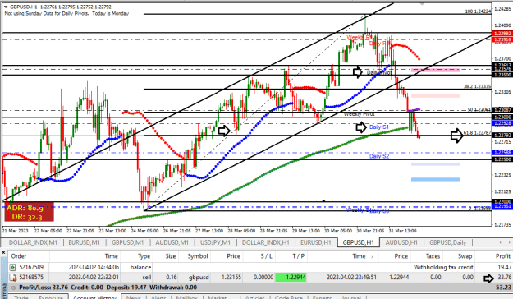513x299 pixels.
Task: Open the GBPUSD,H1 chart title dropdown triangle
Action: (x=6, y=7)
